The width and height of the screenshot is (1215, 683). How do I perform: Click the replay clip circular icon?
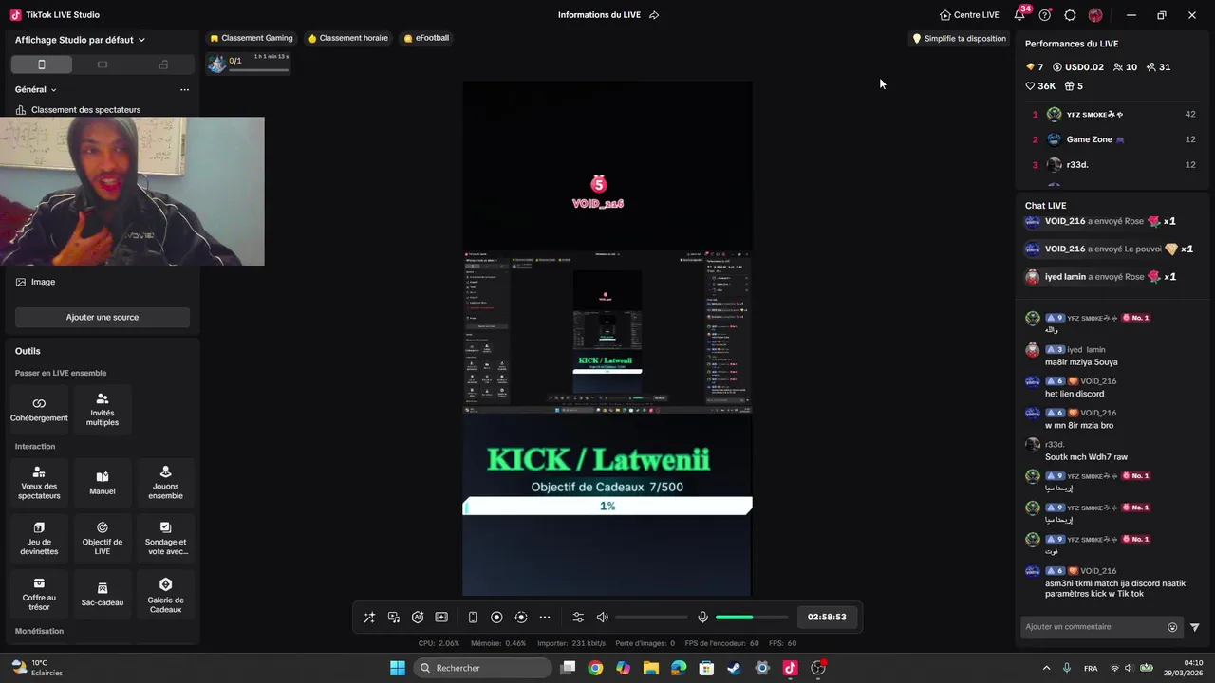pyautogui.click(x=520, y=617)
